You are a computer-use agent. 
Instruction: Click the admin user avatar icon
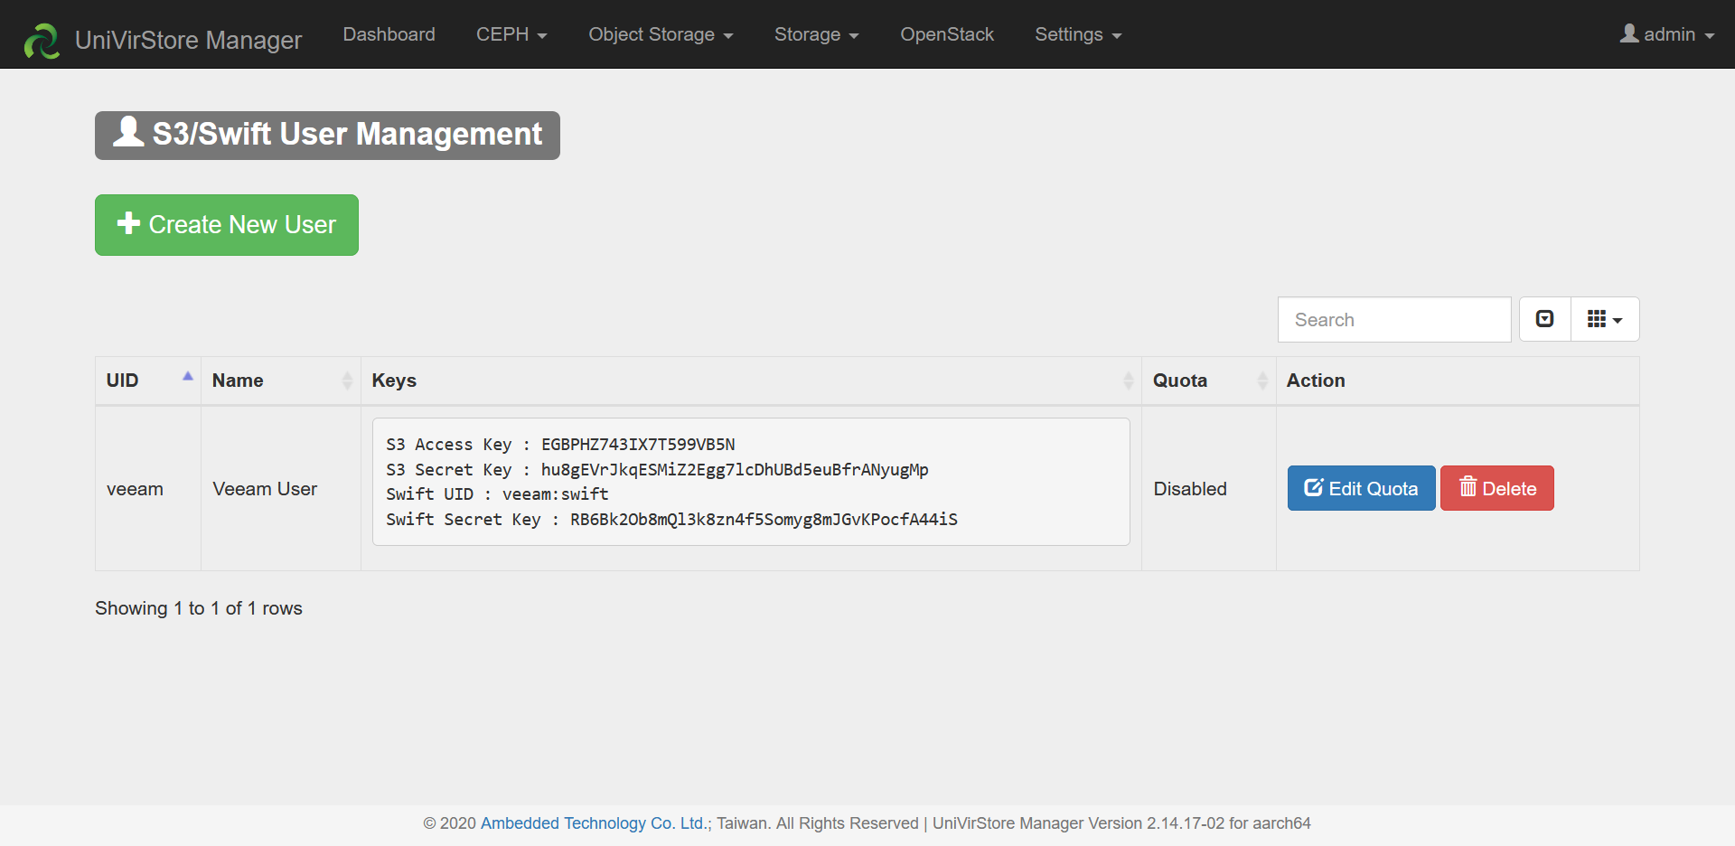1629,33
